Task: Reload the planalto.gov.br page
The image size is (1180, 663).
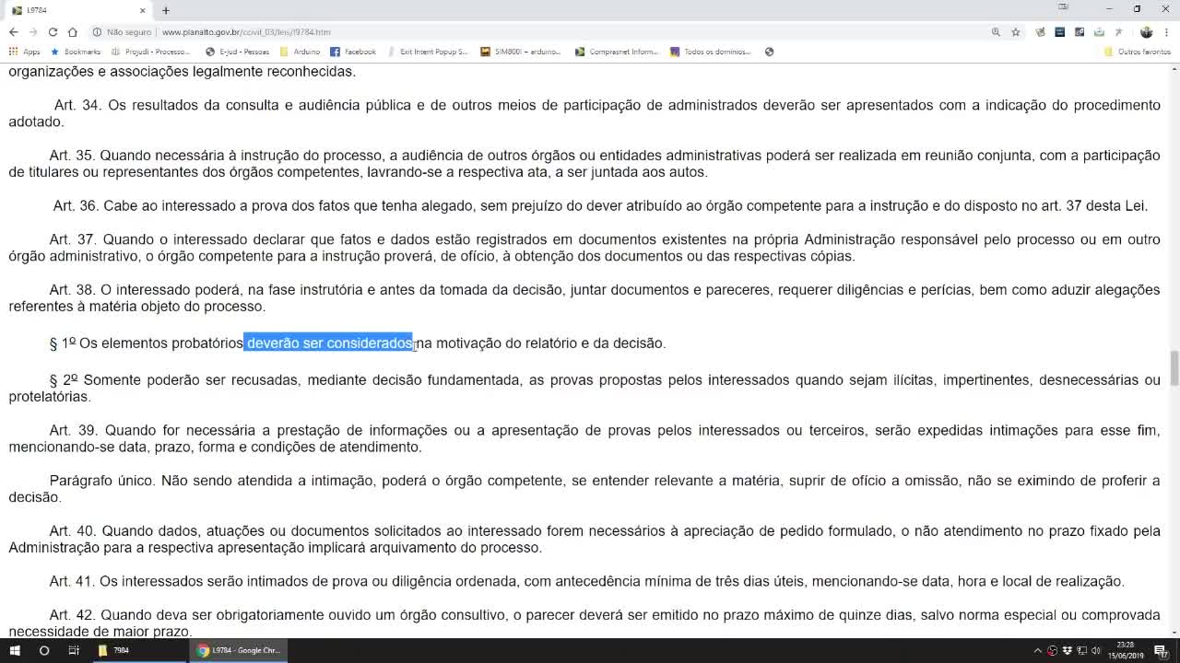Action: [x=53, y=32]
